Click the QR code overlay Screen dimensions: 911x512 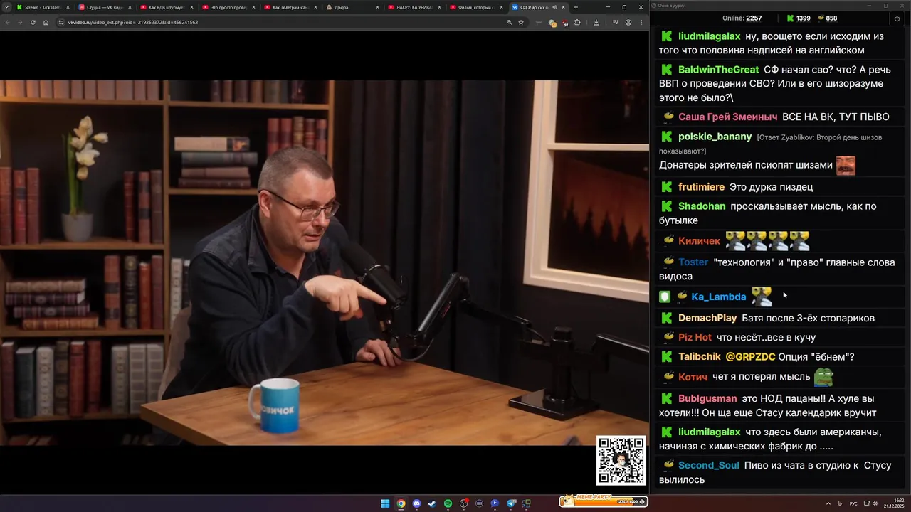pos(621,461)
